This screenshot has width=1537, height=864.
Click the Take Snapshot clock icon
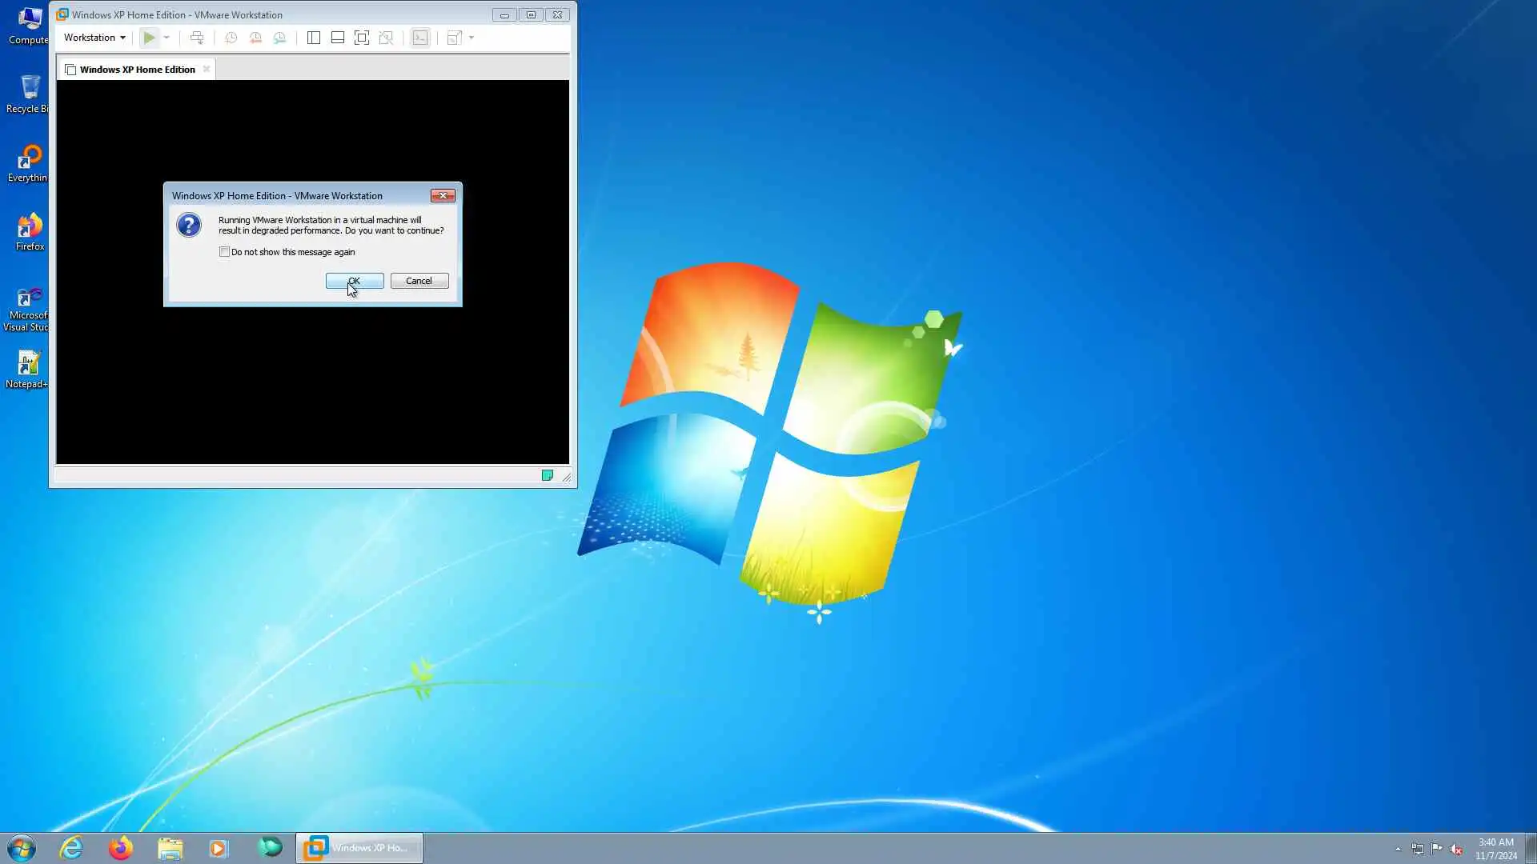coord(231,38)
